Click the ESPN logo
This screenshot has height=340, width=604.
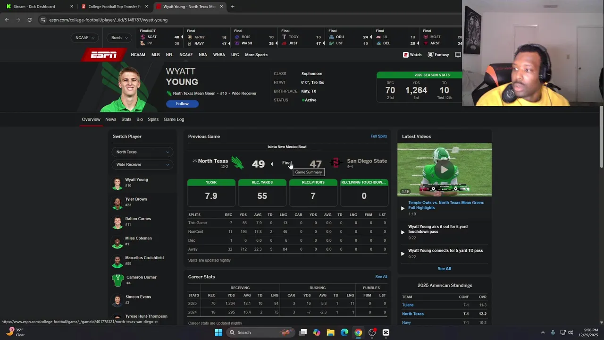(x=104, y=55)
